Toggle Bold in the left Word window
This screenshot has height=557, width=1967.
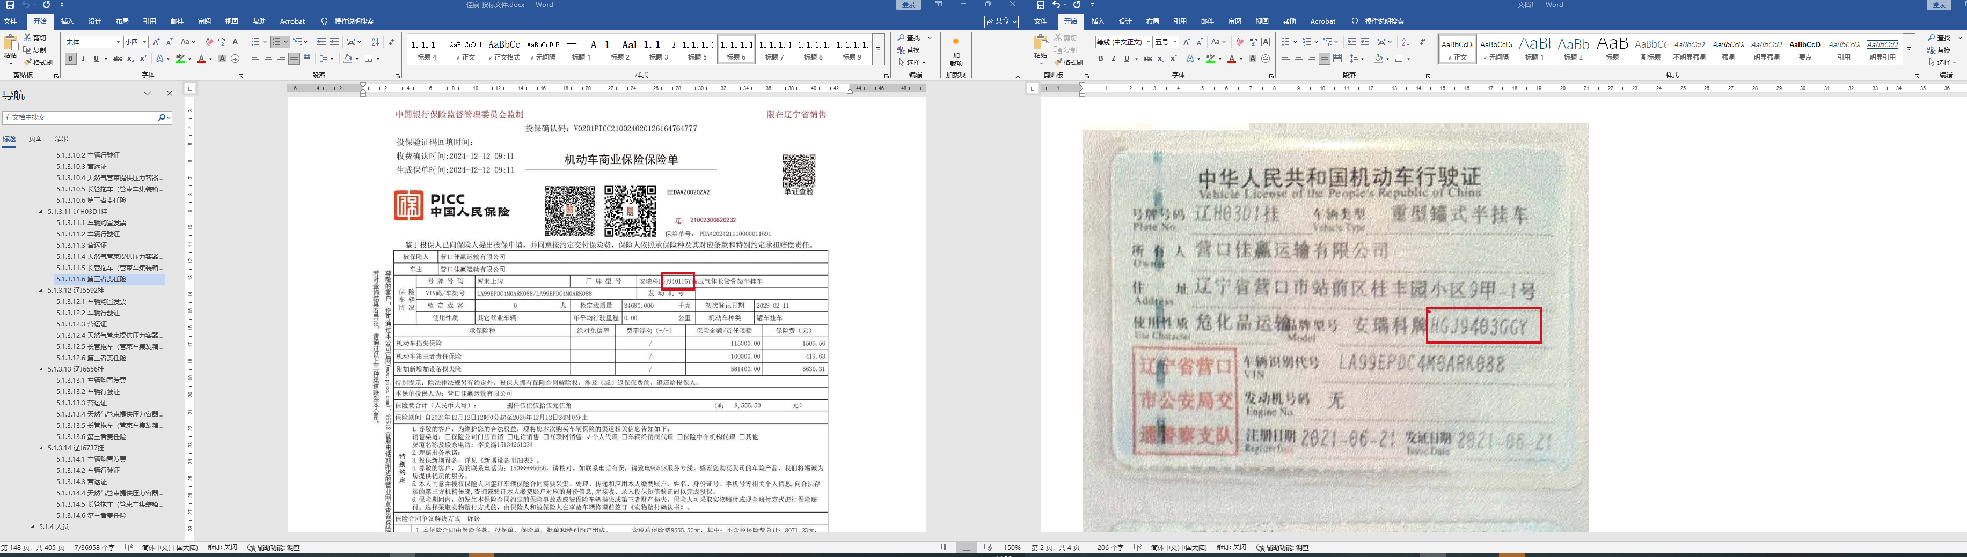70,59
